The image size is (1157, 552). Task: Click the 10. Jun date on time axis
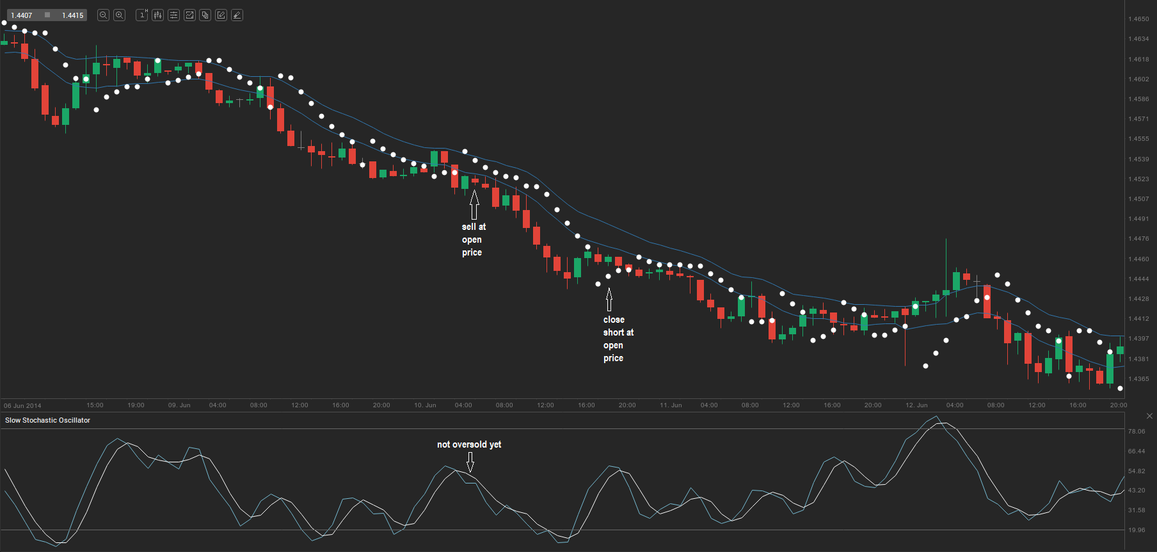pyautogui.click(x=425, y=405)
